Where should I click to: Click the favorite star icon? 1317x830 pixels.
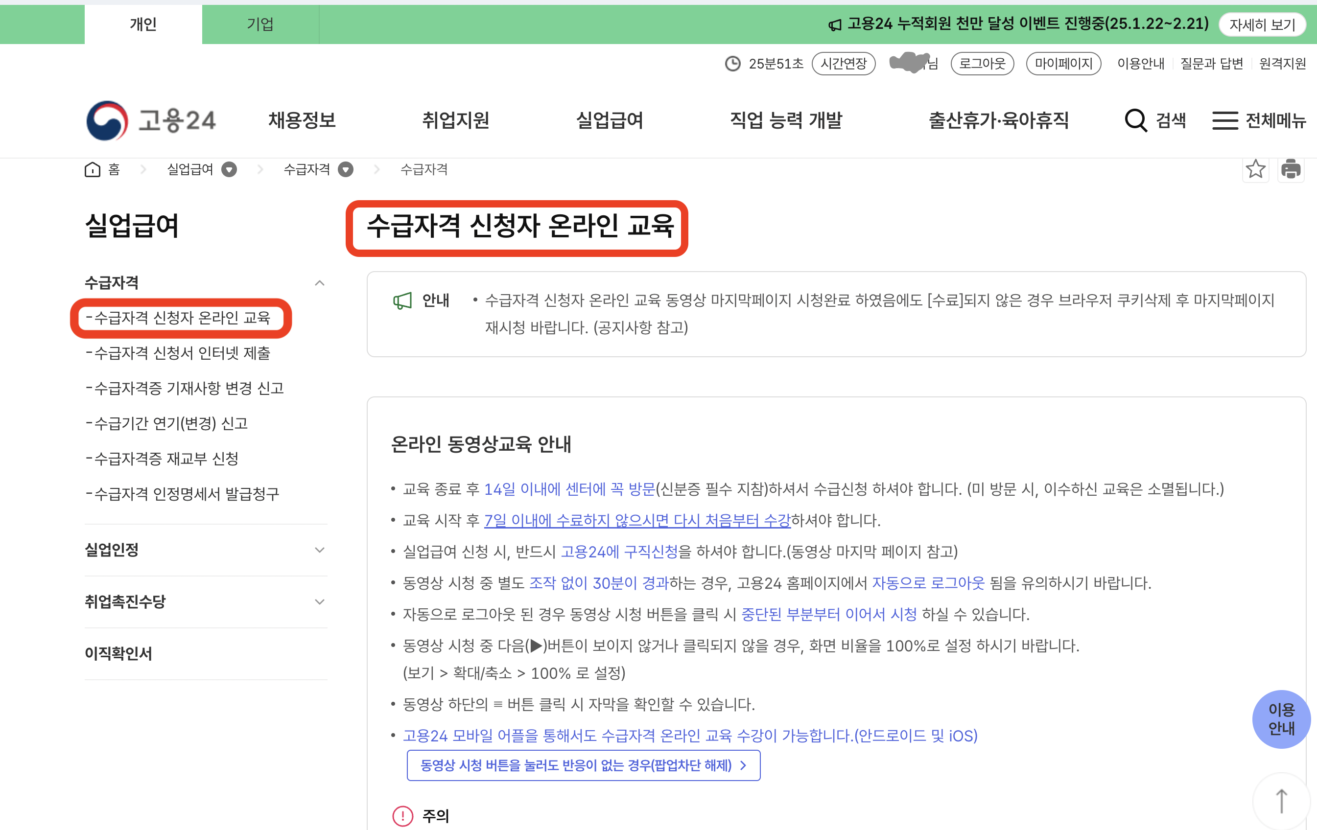[x=1255, y=169]
